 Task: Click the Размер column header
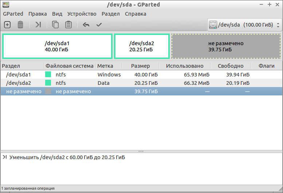tap(141, 66)
